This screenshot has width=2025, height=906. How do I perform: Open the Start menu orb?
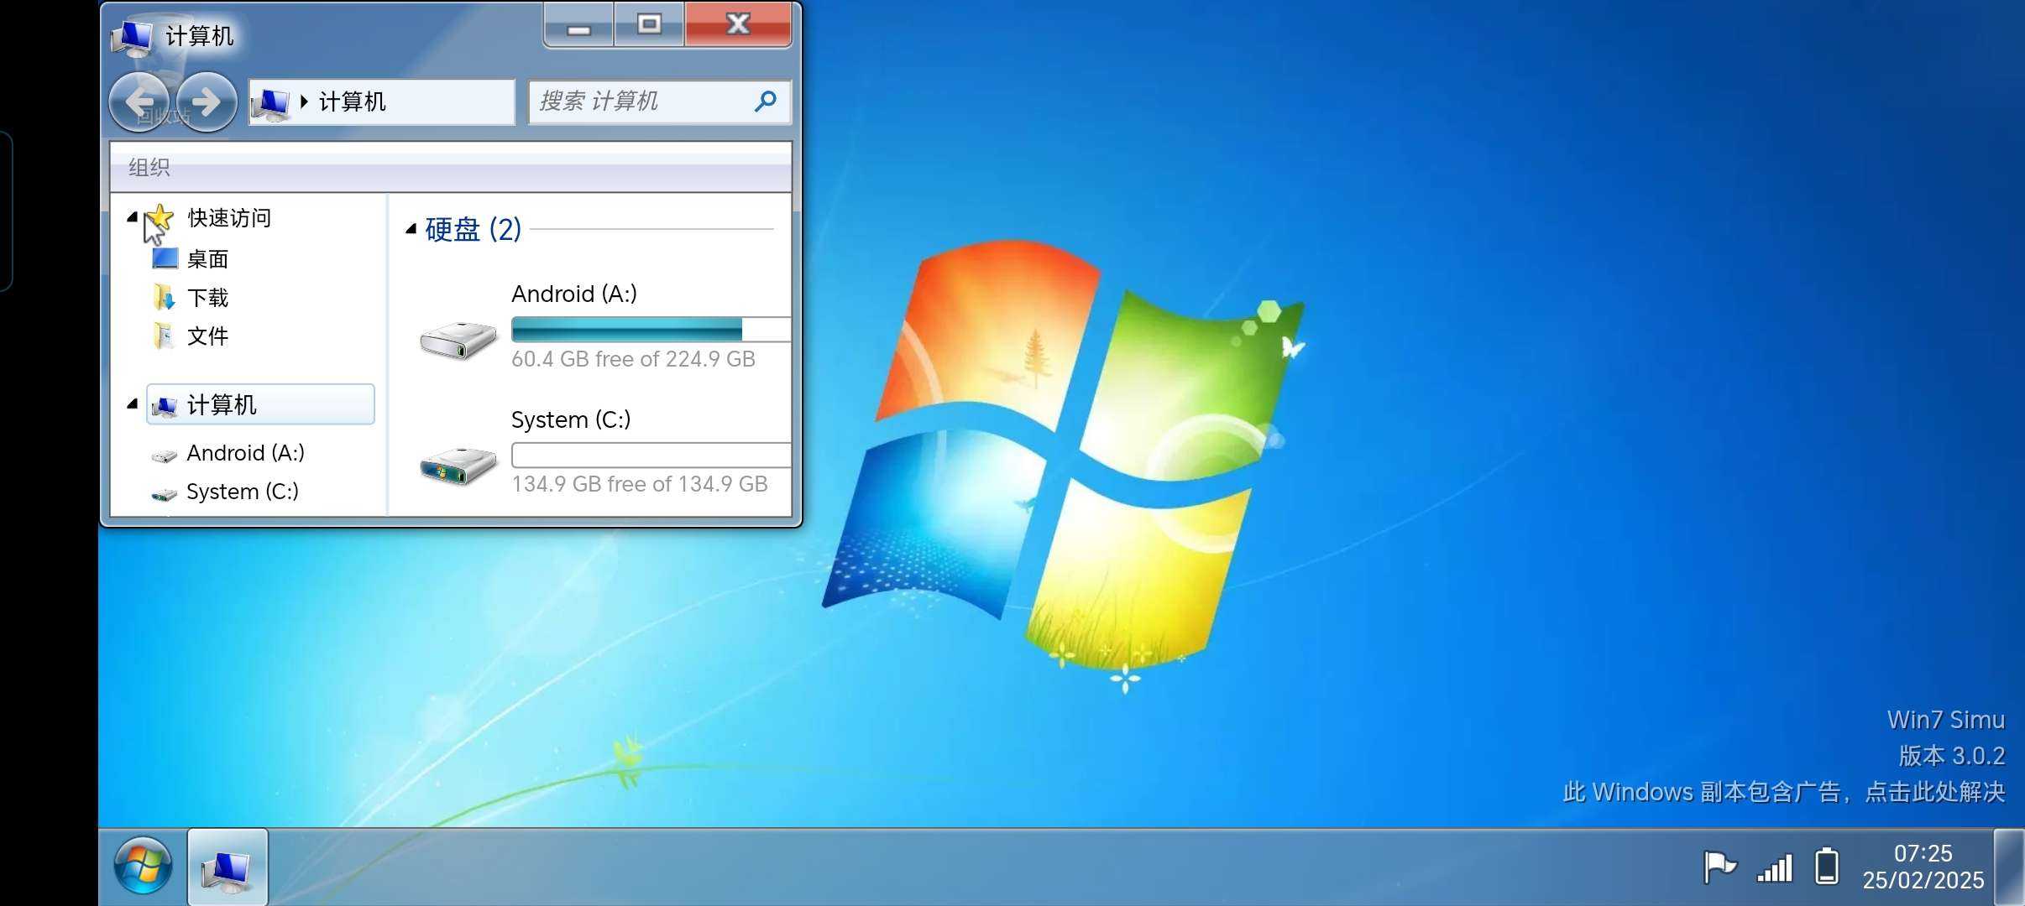[x=143, y=866]
